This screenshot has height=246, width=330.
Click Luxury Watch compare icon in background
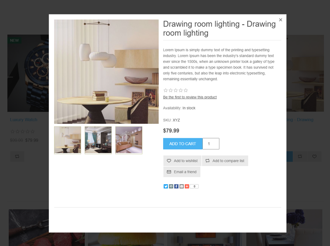click(17, 156)
